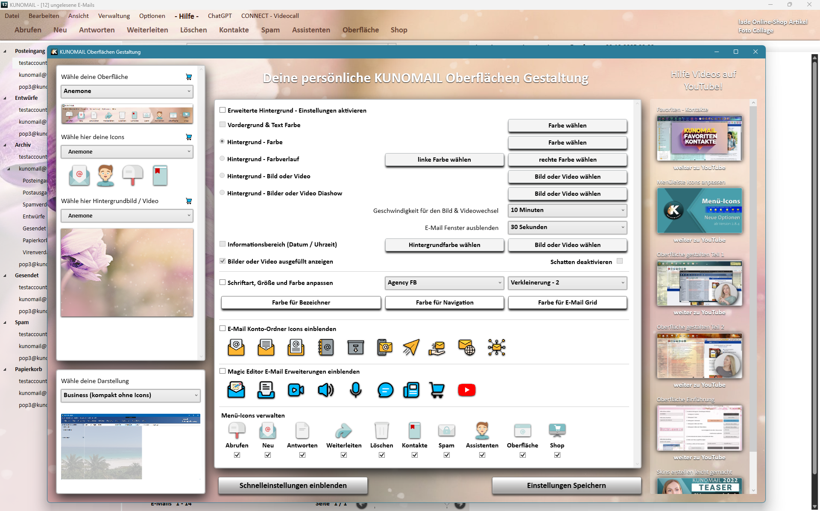The width and height of the screenshot is (820, 511).
Task: Open the Agency FB font dropdown
Action: tap(444, 282)
